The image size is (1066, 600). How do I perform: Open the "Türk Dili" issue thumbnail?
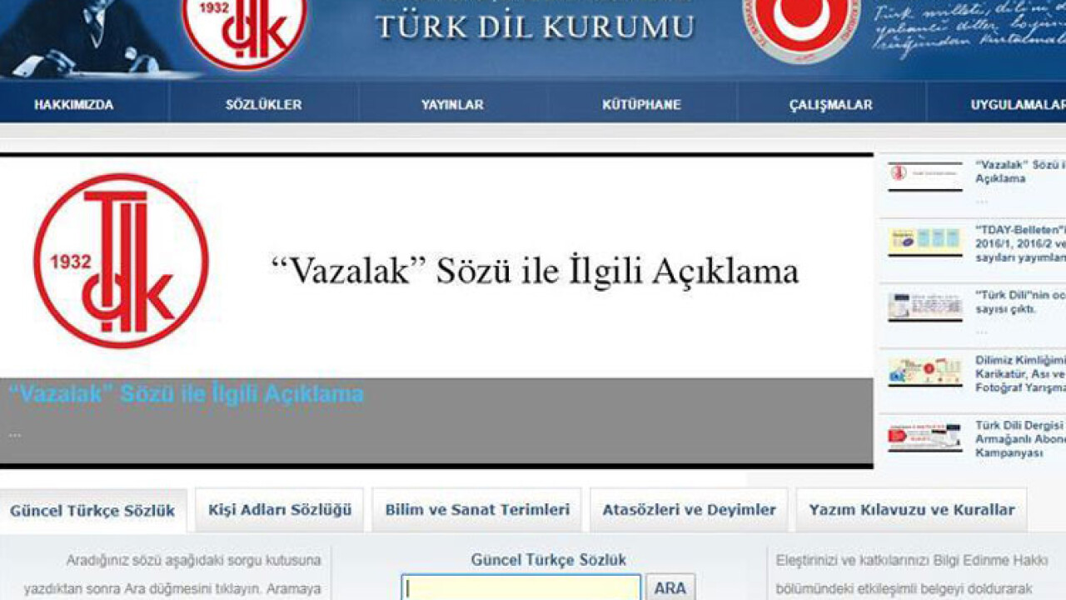click(924, 306)
